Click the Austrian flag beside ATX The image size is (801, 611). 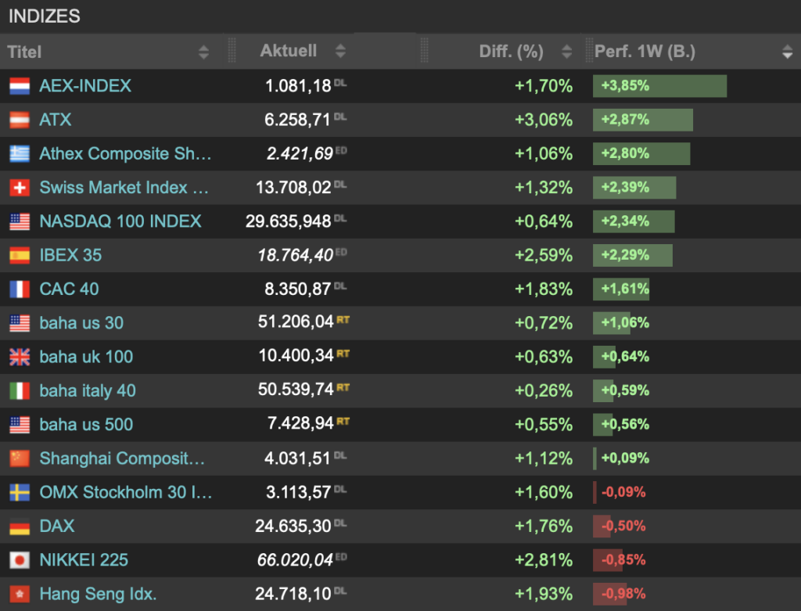coord(20,120)
